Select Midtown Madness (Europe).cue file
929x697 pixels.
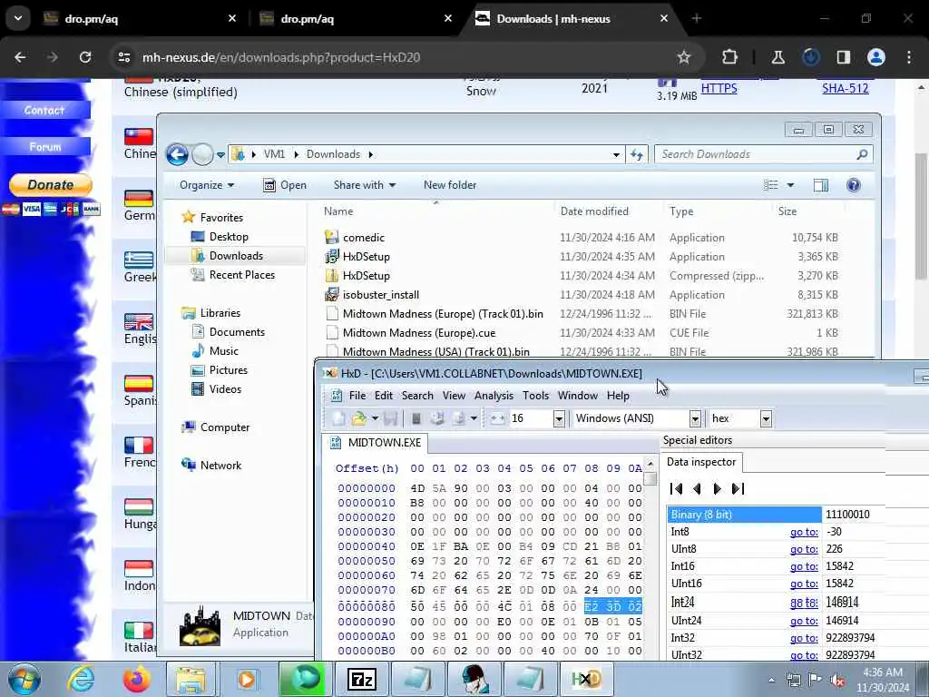[x=418, y=332]
